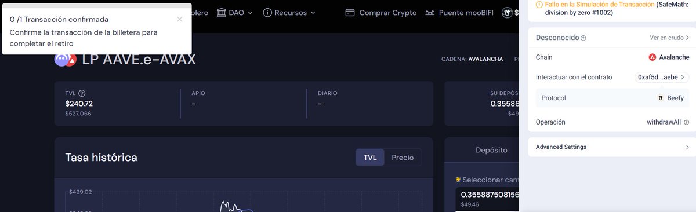Select the TVL chart tab

tap(370, 158)
